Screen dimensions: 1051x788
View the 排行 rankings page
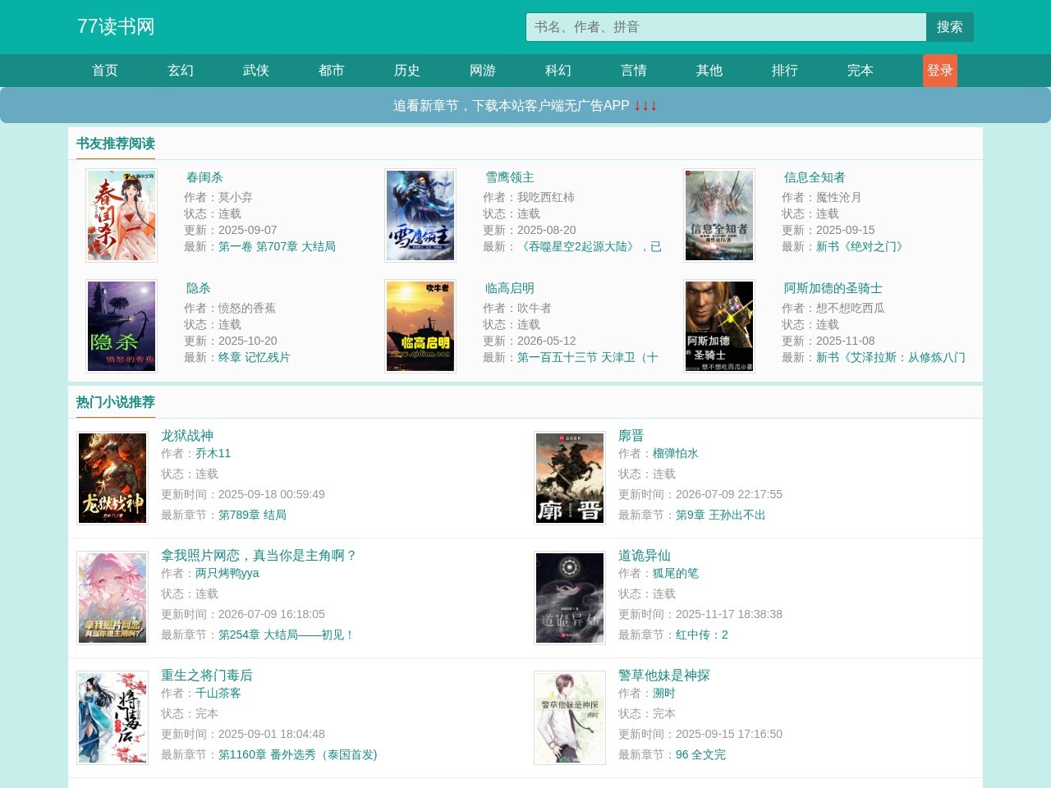(x=785, y=71)
